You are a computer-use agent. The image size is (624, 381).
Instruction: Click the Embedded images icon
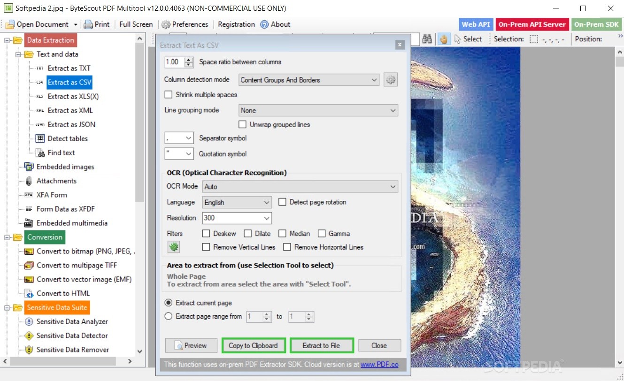[x=29, y=167]
